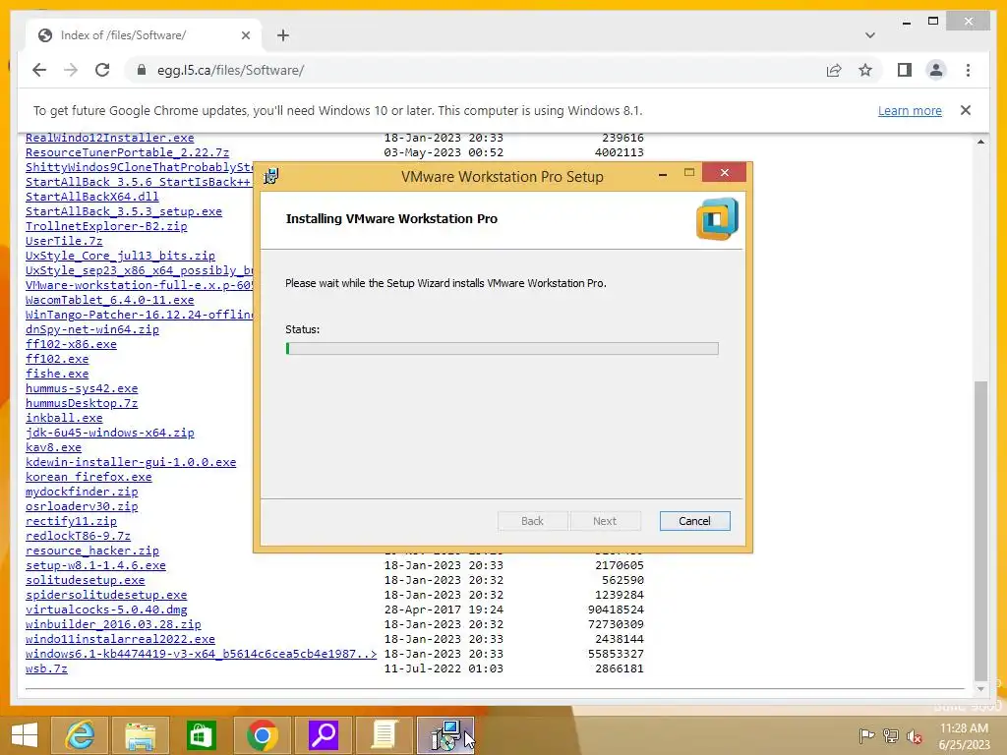Screen dimensions: 1007x755
Task: Switch to Chrome in the taskbar
Action: pos(262,735)
